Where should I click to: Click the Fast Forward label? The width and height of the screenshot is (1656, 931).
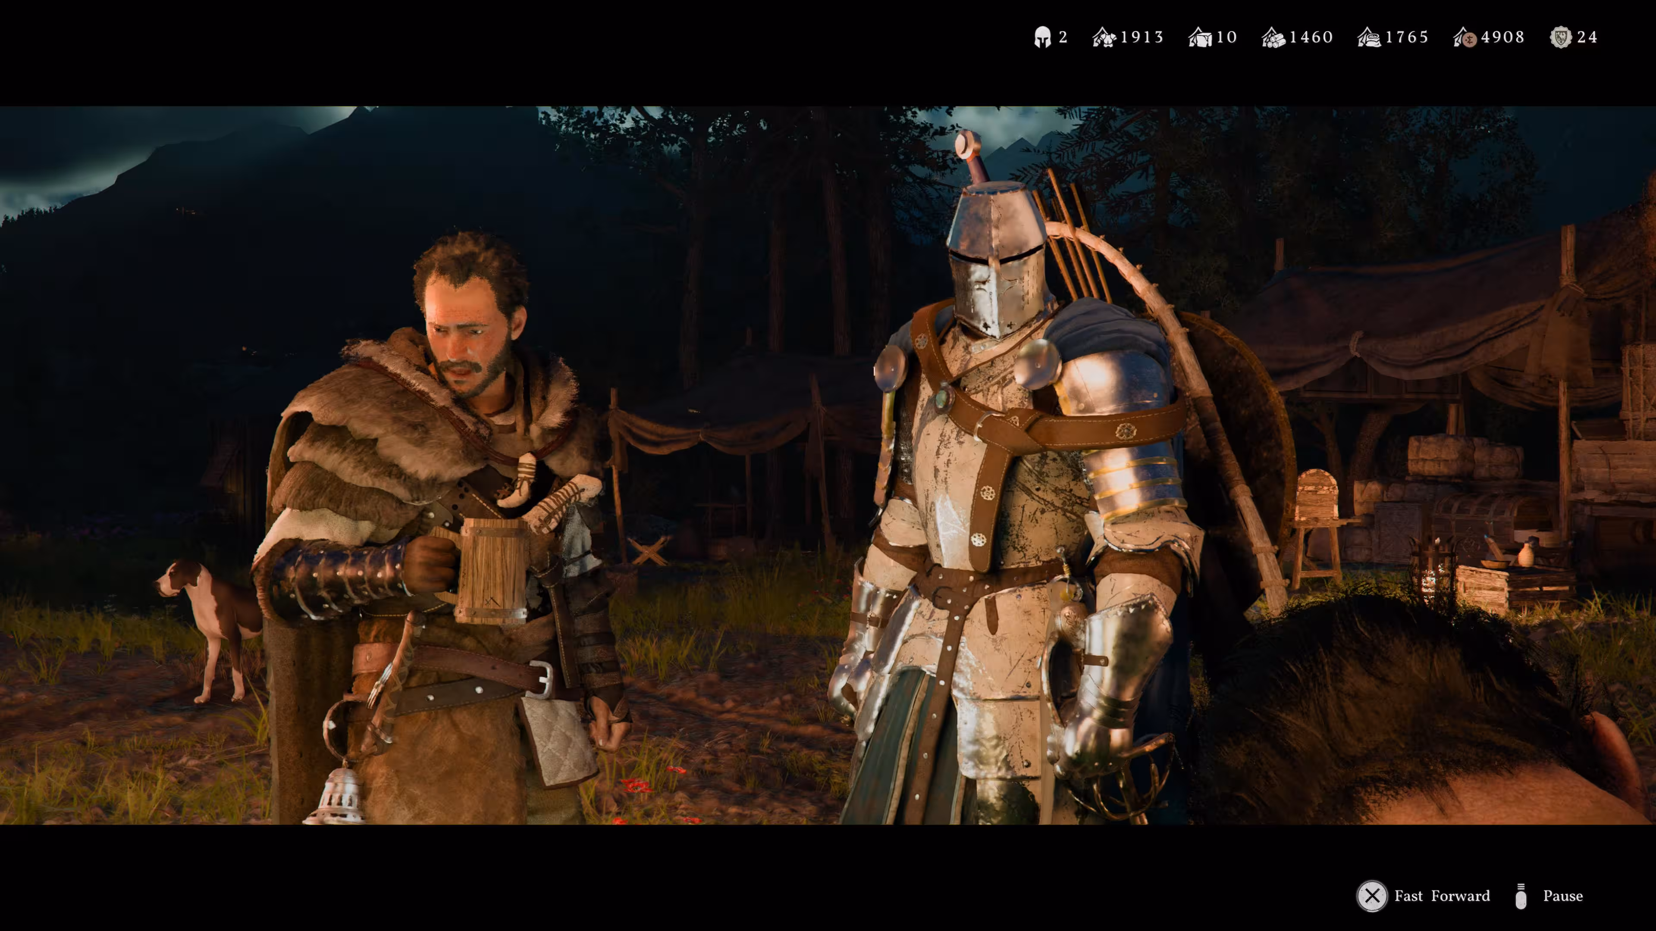tap(1442, 896)
